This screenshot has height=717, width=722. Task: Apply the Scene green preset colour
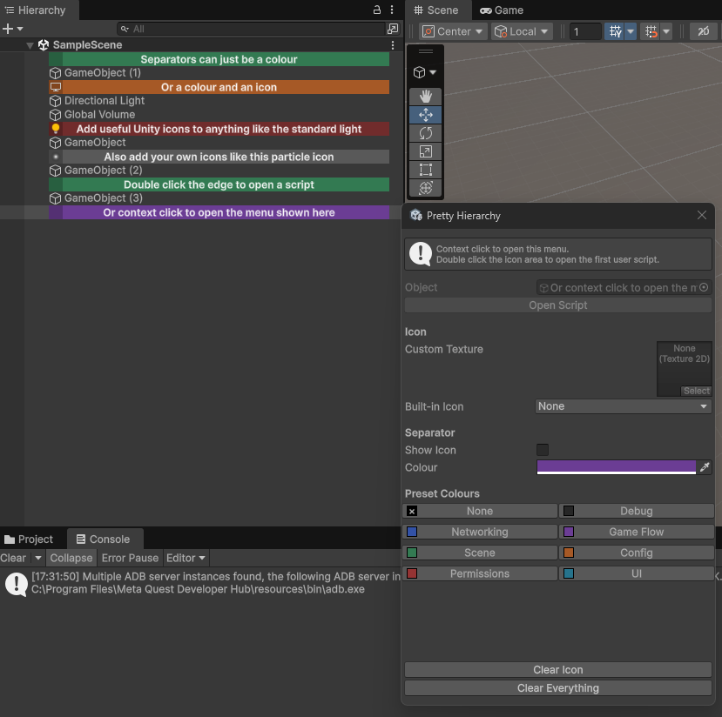480,553
